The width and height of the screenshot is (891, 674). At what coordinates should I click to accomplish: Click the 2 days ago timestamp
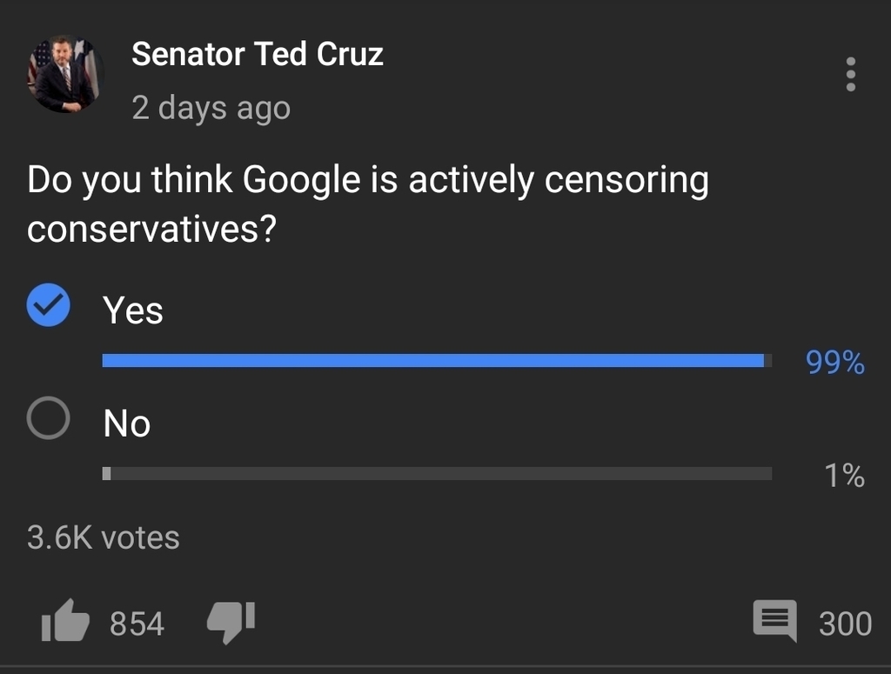click(x=211, y=108)
